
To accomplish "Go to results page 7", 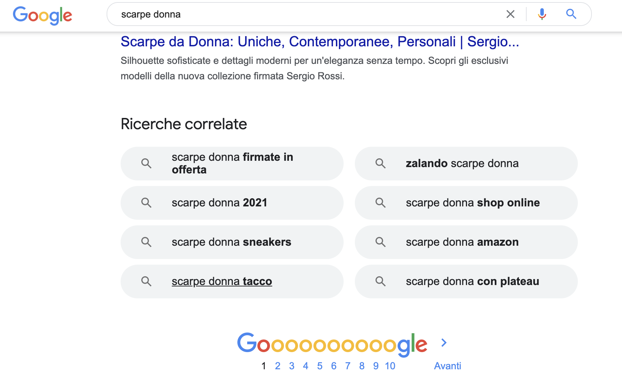I will click(348, 366).
